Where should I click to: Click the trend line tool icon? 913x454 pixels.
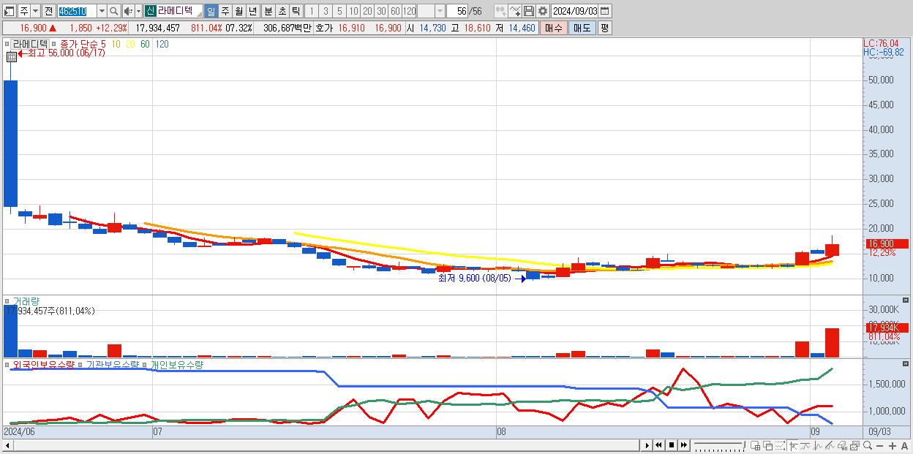coord(805,445)
